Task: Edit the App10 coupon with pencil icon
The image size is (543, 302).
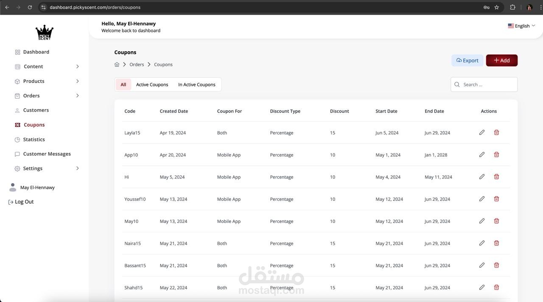Action: coord(482,154)
